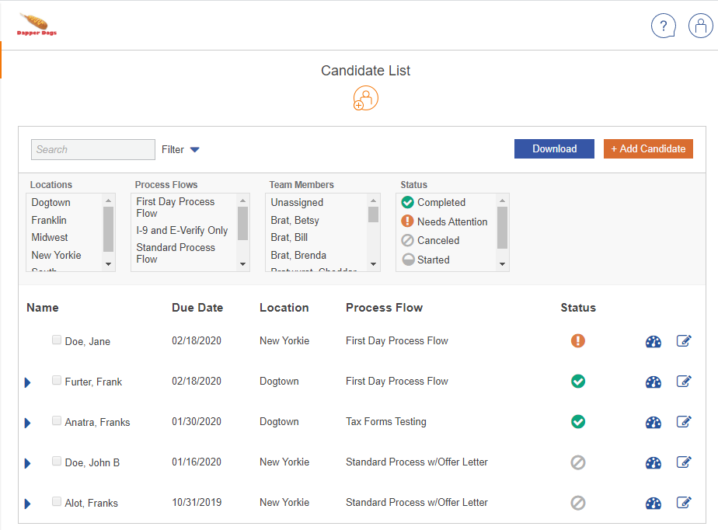Select Dogtown in the Locations filter
The width and height of the screenshot is (718, 530).
(51, 202)
